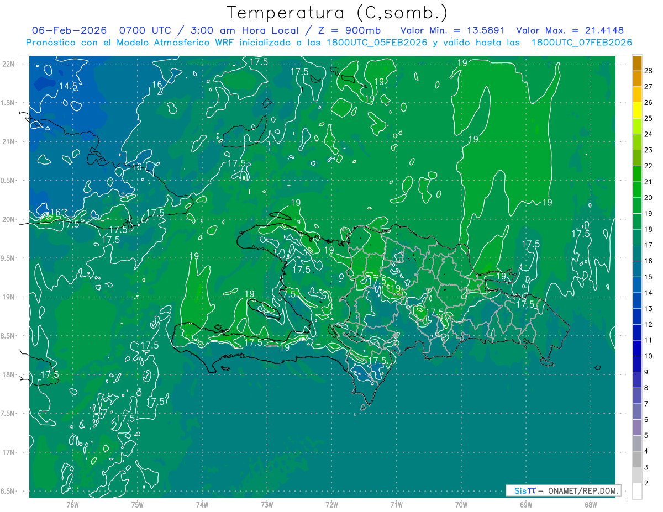Click the '69W' longitude axis label
663x512 pixels.
[x=526, y=505]
